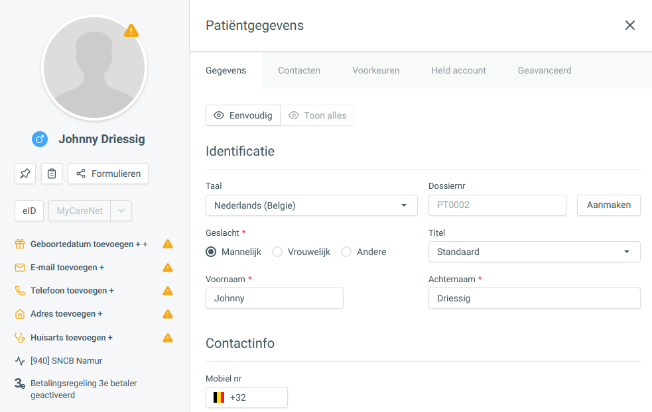Click the warning triangle on the avatar
Viewport: 652px width, 412px height.
tap(131, 30)
